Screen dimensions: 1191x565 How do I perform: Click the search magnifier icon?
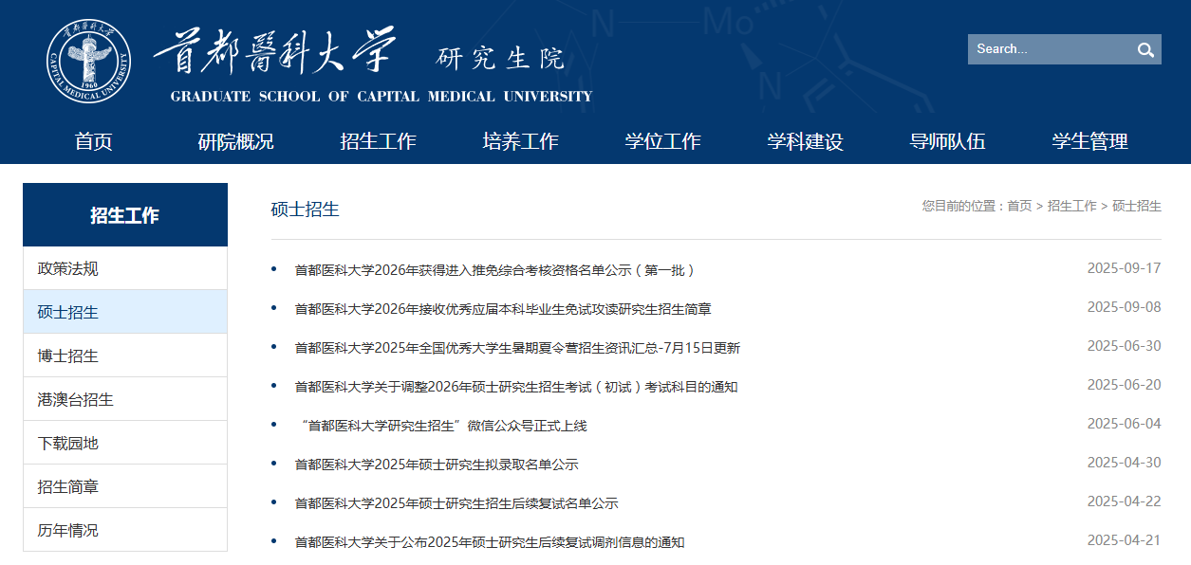pos(1145,50)
